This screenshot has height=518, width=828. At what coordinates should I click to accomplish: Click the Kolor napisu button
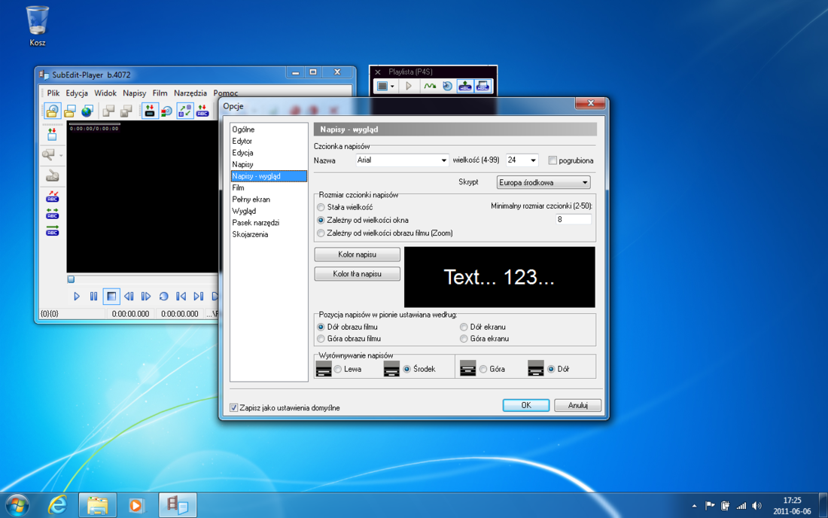(357, 254)
